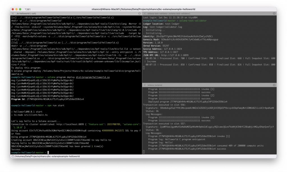
Task: Click the green zoom window button
Action: click(20, 9)
